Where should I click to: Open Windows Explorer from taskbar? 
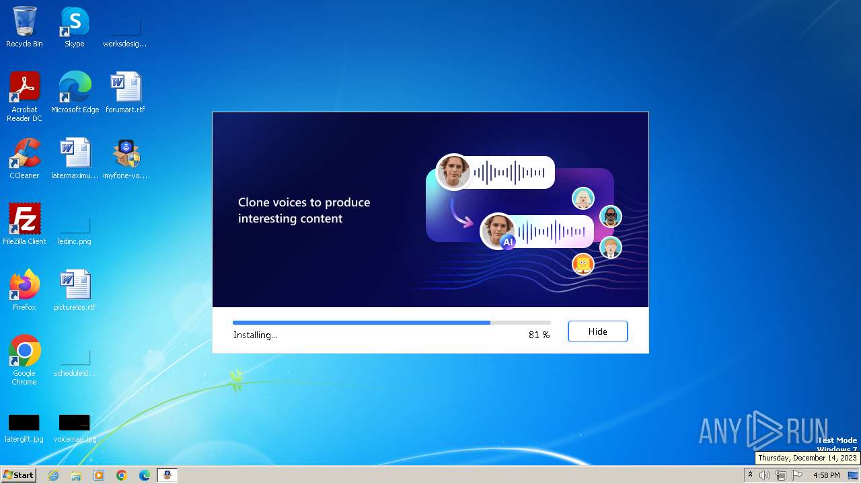coord(76,475)
